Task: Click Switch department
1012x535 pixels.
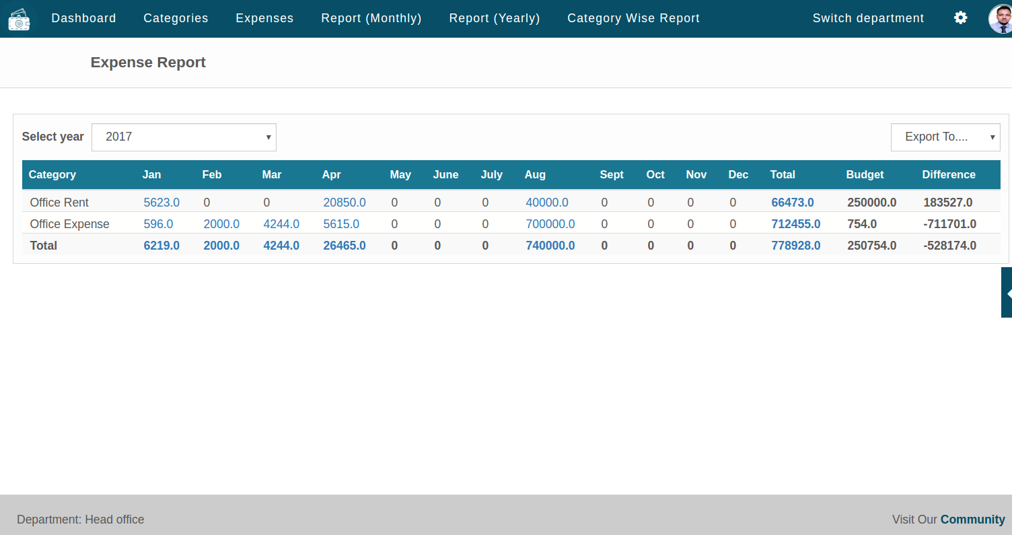Action: [x=868, y=18]
